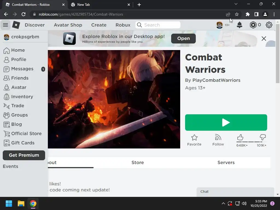Viewport: 280px width, 210px height.
Task: Open the notifications bell
Action: [x=240, y=25]
